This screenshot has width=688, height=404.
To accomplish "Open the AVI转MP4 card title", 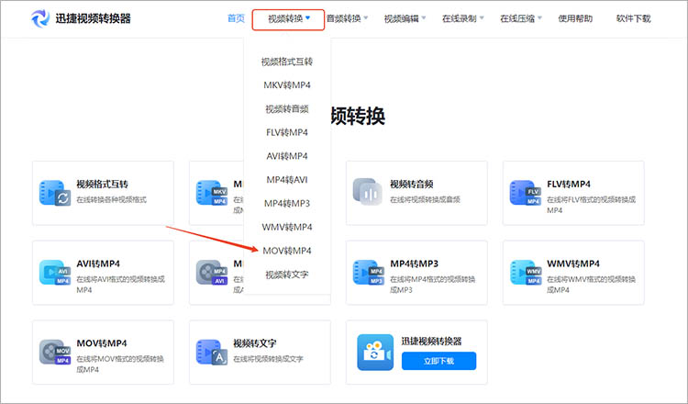I will [98, 264].
